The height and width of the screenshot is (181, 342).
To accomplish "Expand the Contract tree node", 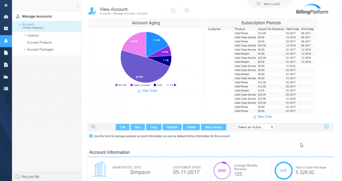I will pos(25,36).
